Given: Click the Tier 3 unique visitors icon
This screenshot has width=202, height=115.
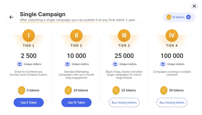Looking at the screenshot, I should click(115, 64).
